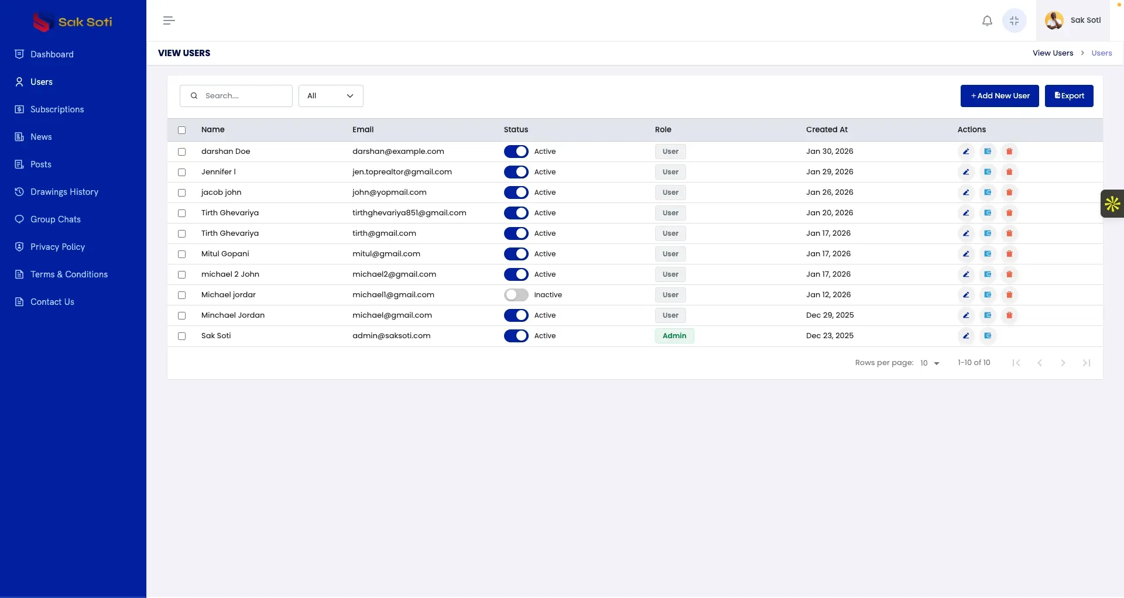Toggle the fullscreen exit icon in header
The height and width of the screenshot is (598, 1124).
point(1015,20)
